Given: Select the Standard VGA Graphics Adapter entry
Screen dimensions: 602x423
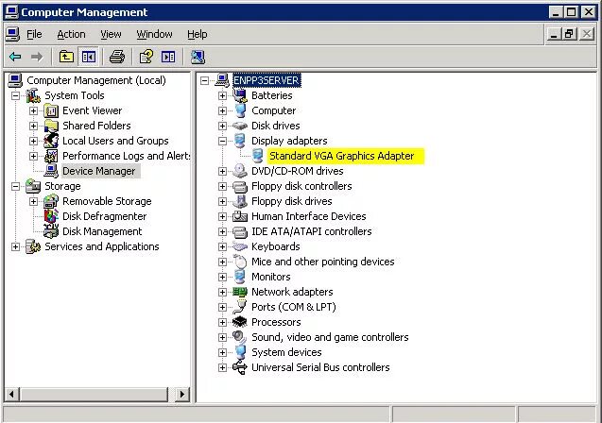Looking at the screenshot, I should click(x=341, y=156).
